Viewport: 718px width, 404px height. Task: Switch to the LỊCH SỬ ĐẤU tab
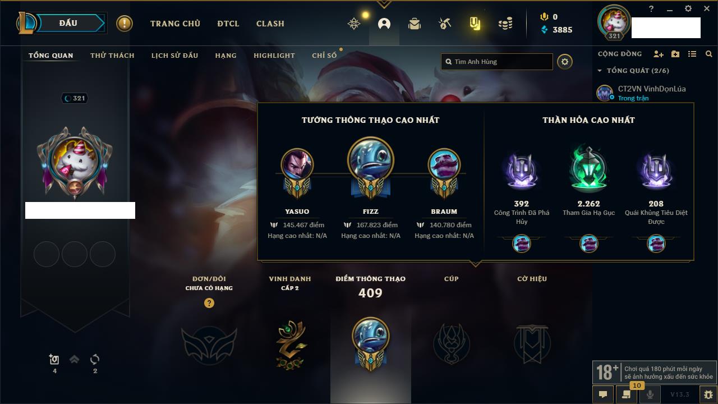pyautogui.click(x=174, y=56)
